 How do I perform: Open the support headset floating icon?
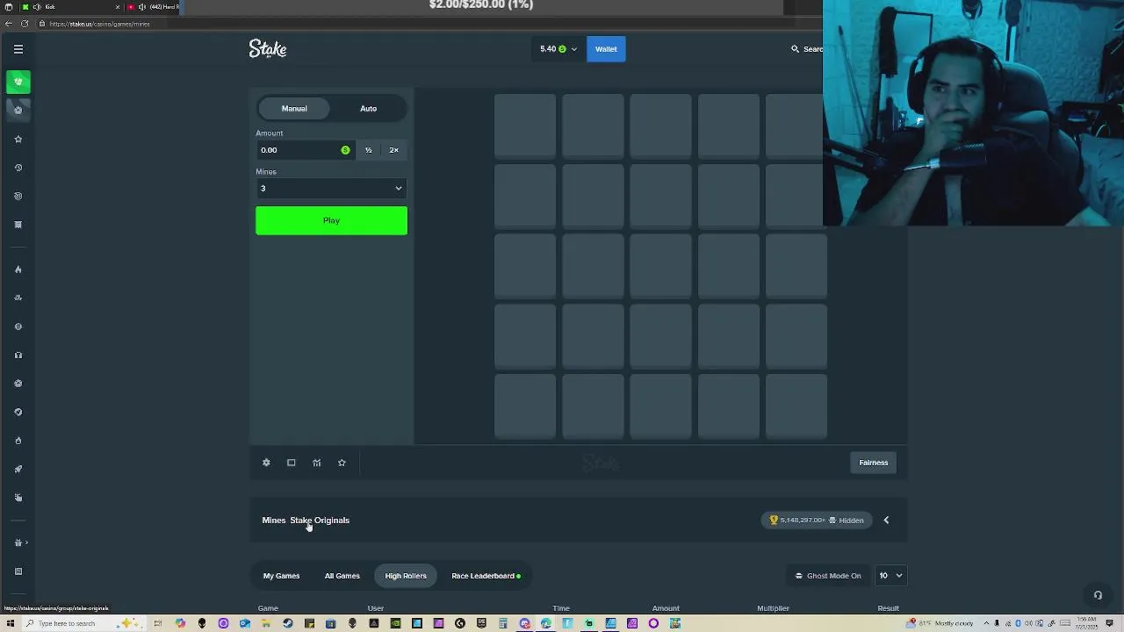1098,595
